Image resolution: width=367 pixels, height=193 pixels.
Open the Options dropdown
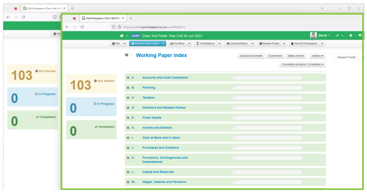point(317,56)
